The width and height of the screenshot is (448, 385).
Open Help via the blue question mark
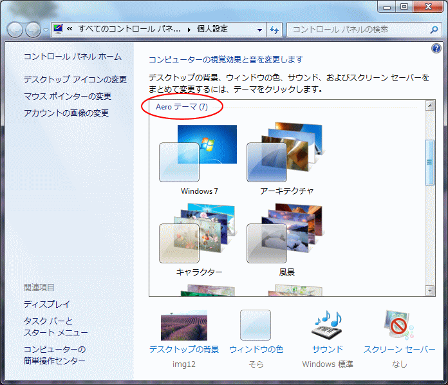(x=436, y=48)
